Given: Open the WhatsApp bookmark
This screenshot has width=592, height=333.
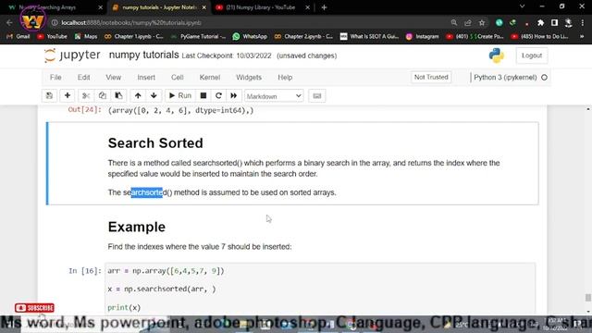Looking at the screenshot, I should (x=250, y=37).
